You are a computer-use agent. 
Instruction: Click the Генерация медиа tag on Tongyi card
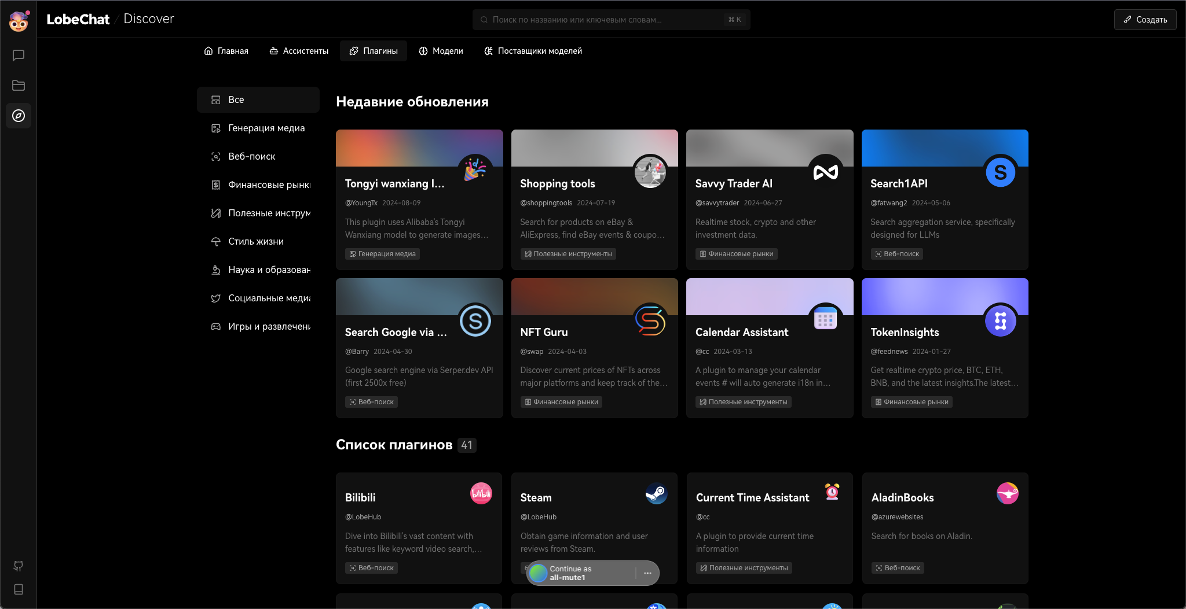(x=382, y=254)
